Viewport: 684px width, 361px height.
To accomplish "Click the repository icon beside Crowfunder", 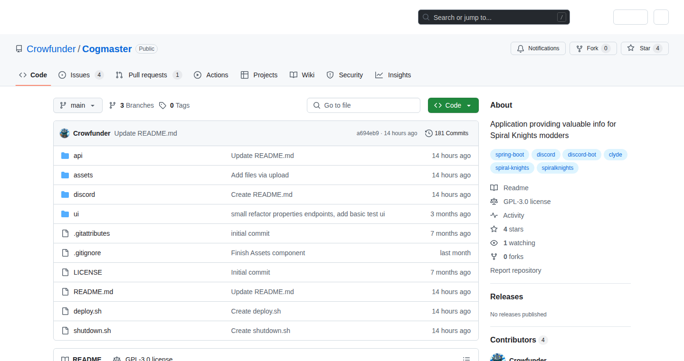I will pyautogui.click(x=19, y=49).
